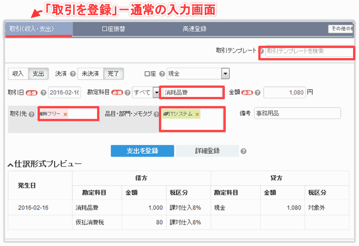
Task: Set settlement status to 完了
Action: click(x=114, y=74)
